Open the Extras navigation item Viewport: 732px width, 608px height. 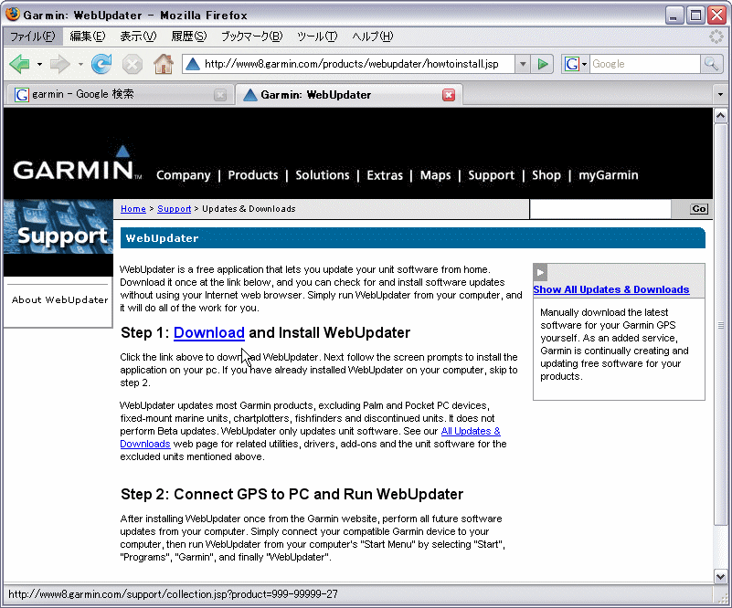385,175
